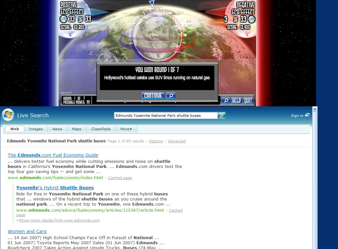Switch to the Images tab
This screenshot has width=338, height=249.
(36, 129)
